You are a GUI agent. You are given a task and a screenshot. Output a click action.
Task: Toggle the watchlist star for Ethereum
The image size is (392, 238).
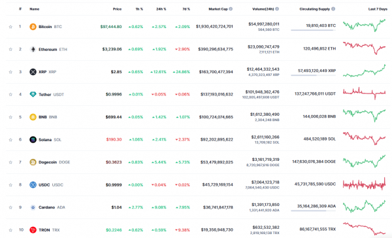tap(10, 49)
